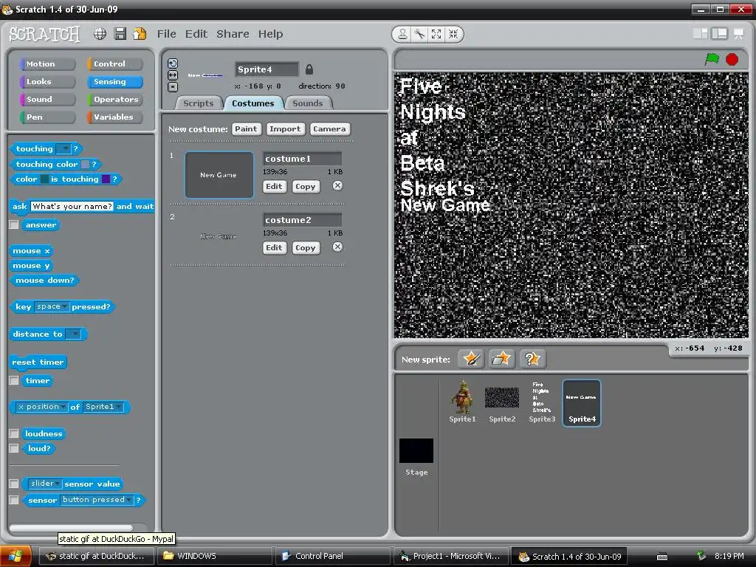Pick the touching color block swatch
Image resolution: width=756 pixels, height=567 pixels.
pos(86,164)
